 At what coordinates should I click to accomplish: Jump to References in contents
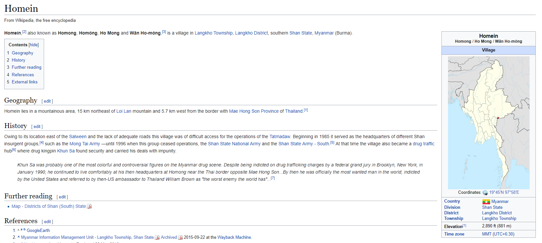pyautogui.click(x=23, y=75)
